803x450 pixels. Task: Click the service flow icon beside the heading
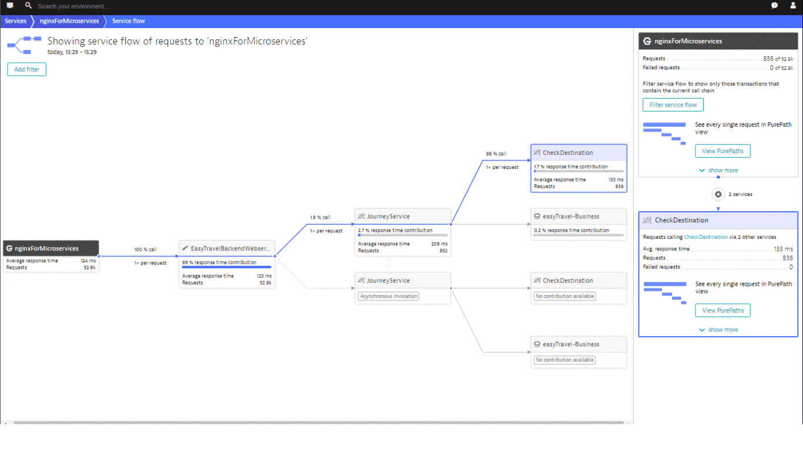pos(24,45)
